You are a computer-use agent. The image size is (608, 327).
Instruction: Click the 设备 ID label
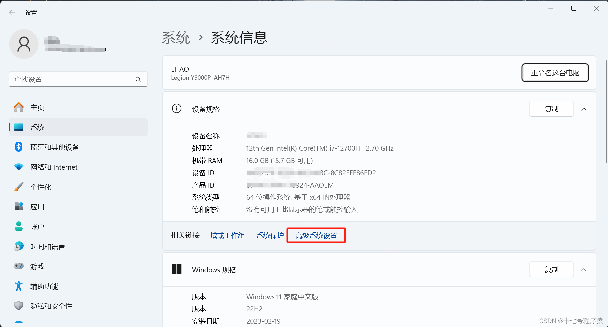point(203,173)
